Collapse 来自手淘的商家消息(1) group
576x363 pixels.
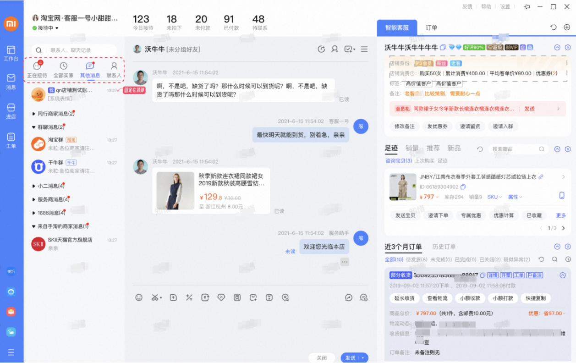[60, 226]
